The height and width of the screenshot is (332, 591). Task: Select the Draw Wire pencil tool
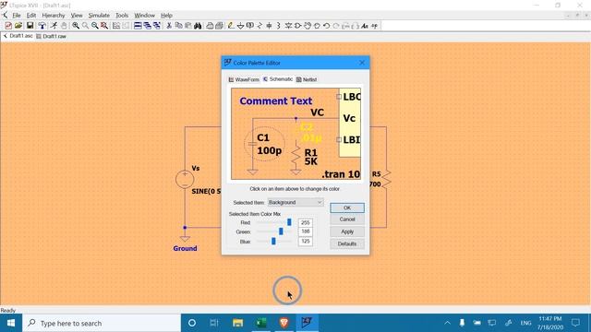(231, 26)
